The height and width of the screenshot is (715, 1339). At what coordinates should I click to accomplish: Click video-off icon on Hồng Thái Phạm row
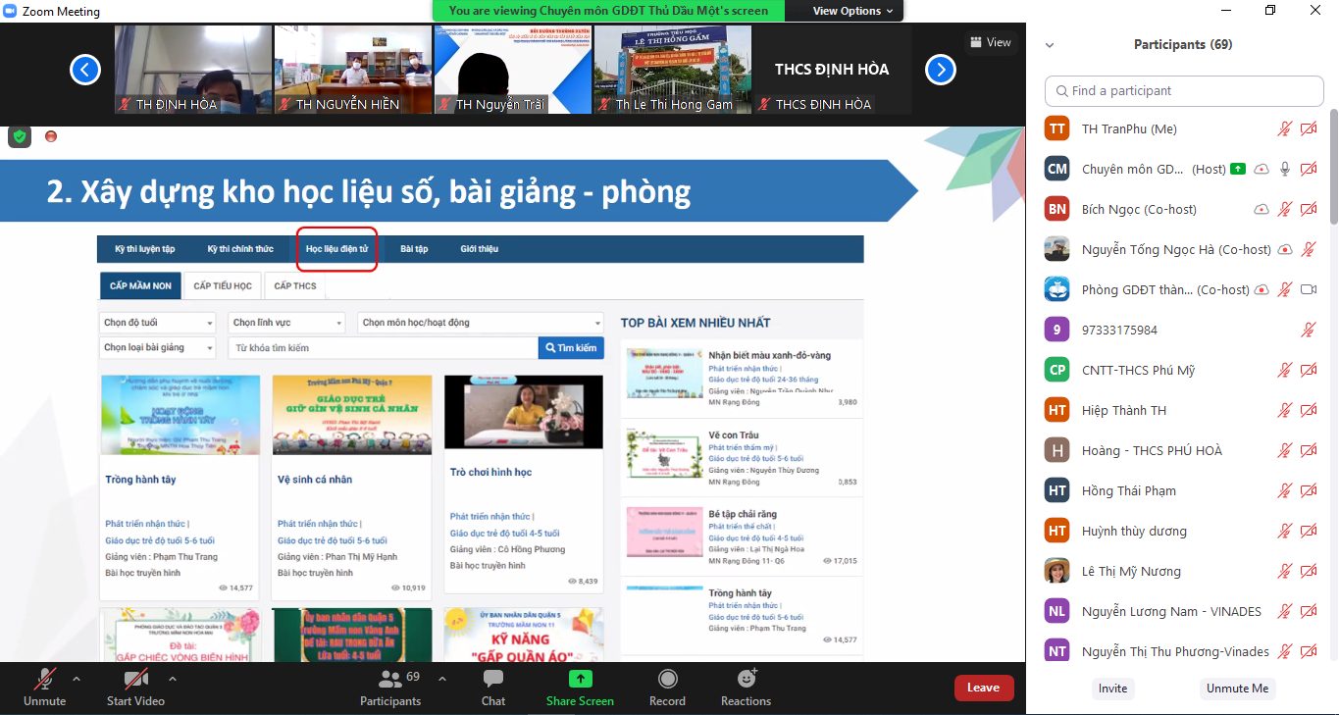coord(1309,490)
